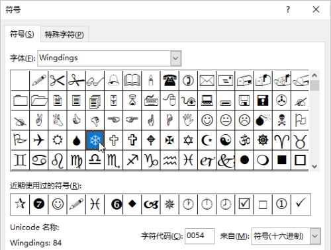Select the Aries zodiac symbol
331x250 pixels.
[x=281, y=140]
